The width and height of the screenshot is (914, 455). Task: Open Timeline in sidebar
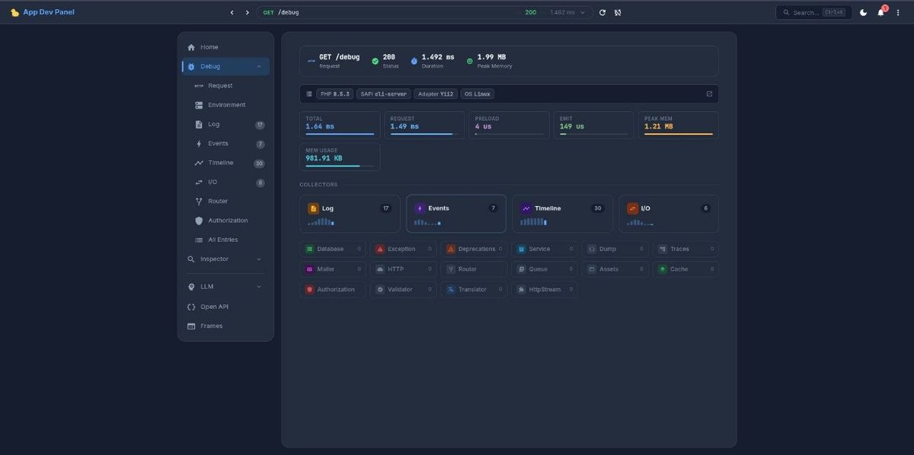(x=225, y=163)
